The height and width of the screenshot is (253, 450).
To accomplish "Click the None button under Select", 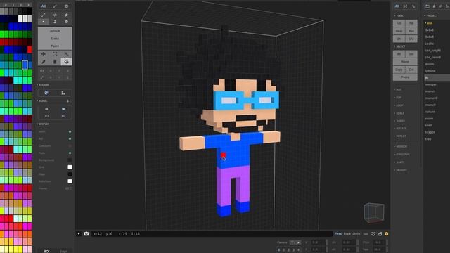I will point(405,62).
